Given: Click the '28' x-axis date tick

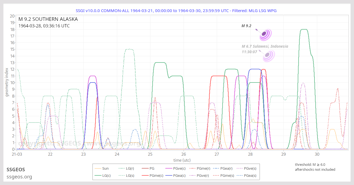Looking at the screenshot, I should (250, 154).
